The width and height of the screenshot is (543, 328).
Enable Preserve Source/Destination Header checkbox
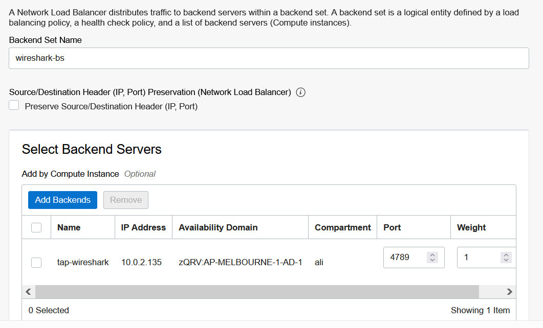tap(14, 105)
